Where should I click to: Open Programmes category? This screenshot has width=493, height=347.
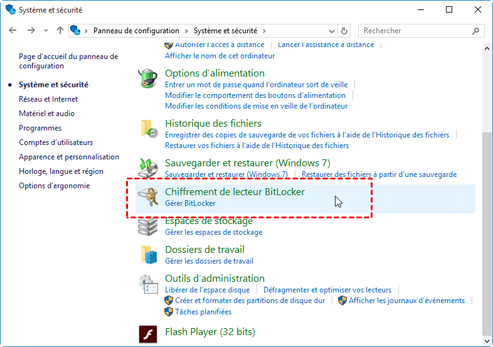(x=40, y=128)
